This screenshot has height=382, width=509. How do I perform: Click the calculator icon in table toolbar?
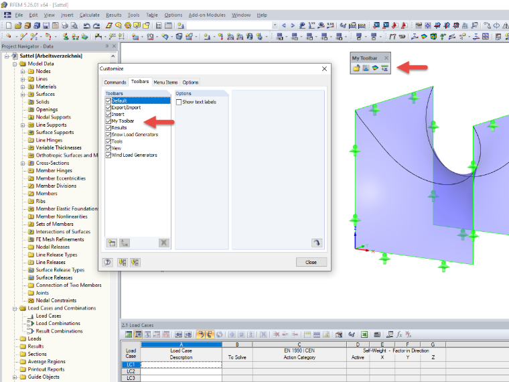point(377,334)
